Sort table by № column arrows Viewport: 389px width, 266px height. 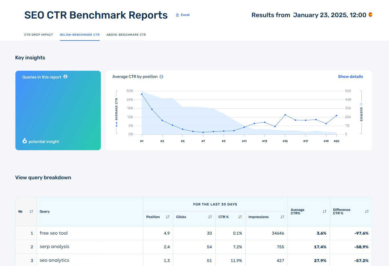[x=31, y=211]
